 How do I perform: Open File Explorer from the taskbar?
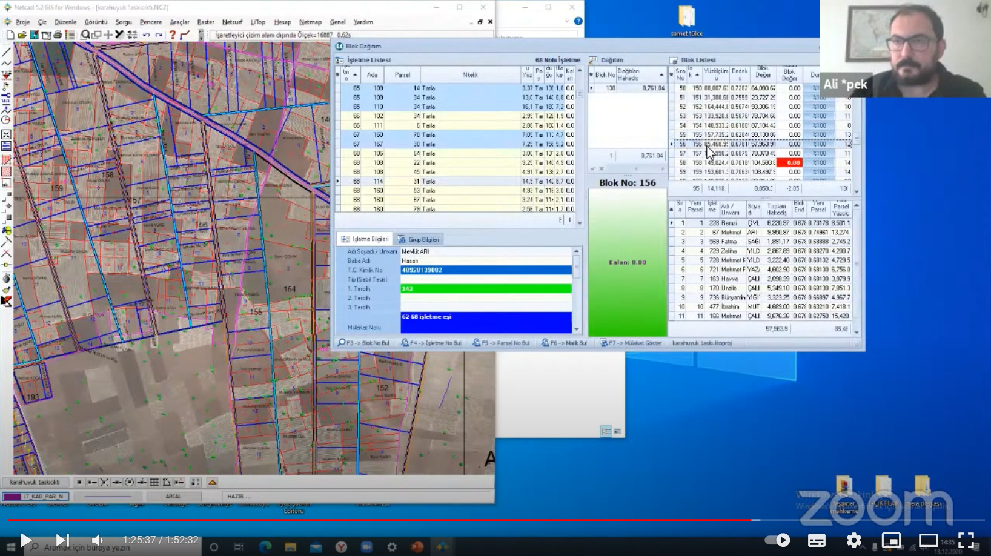(x=290, y=547)
